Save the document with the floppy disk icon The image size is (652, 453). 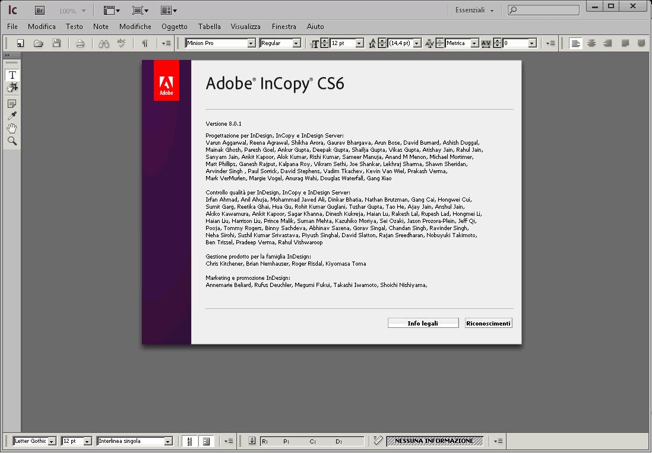56,43
